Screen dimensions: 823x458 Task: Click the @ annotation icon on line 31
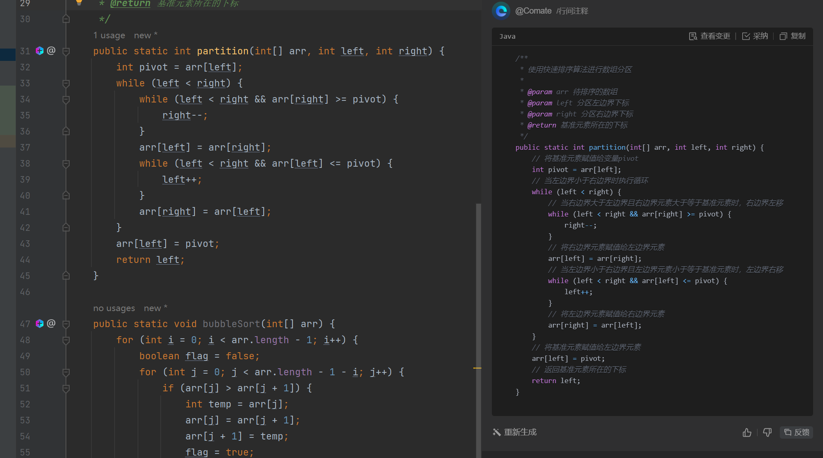[x=51, y=51]
